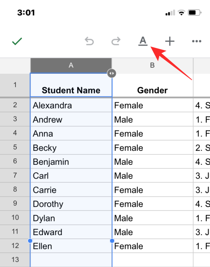Tap the column A resize handle
Viewport: 210px width, 267px height.
click(112, 73)
